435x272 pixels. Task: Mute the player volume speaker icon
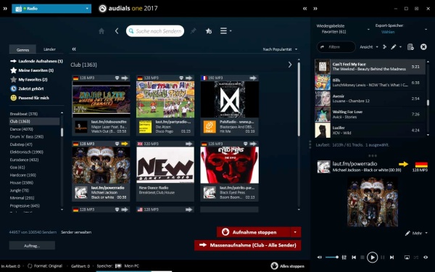tap(320, 257)
